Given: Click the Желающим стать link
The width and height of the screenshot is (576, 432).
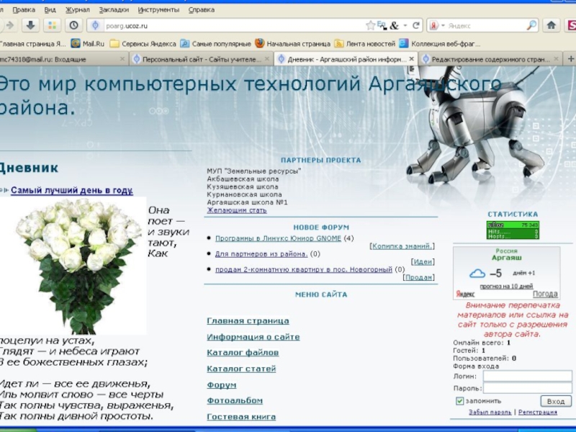Looking at the screenshot, I should click(x=237, y=210).
